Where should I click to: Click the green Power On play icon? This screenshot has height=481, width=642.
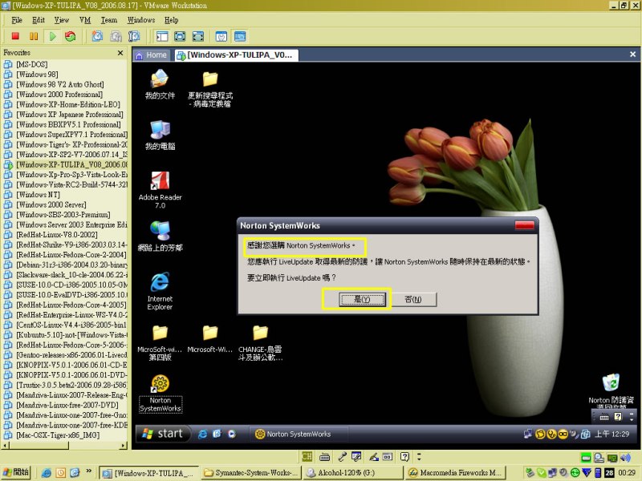(52, 36)
